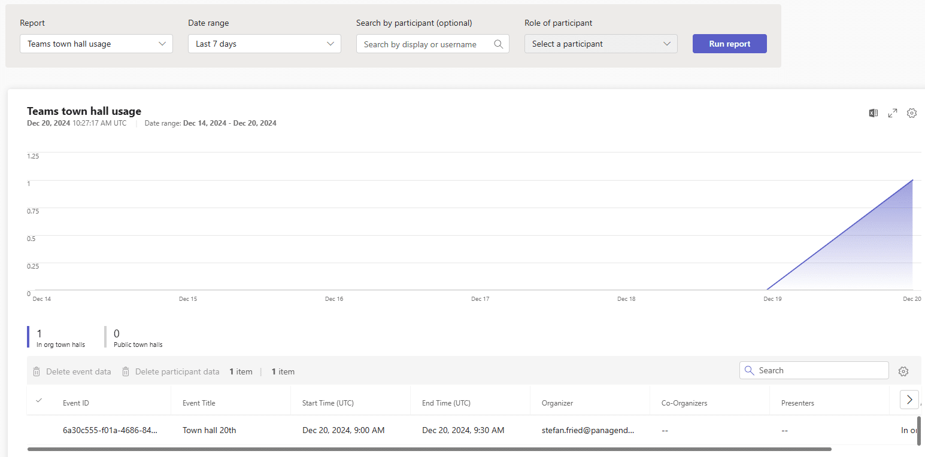This screenshot has height=457, width=925.
Task: Open the Report dropdown
Action: tap(96, 44)
